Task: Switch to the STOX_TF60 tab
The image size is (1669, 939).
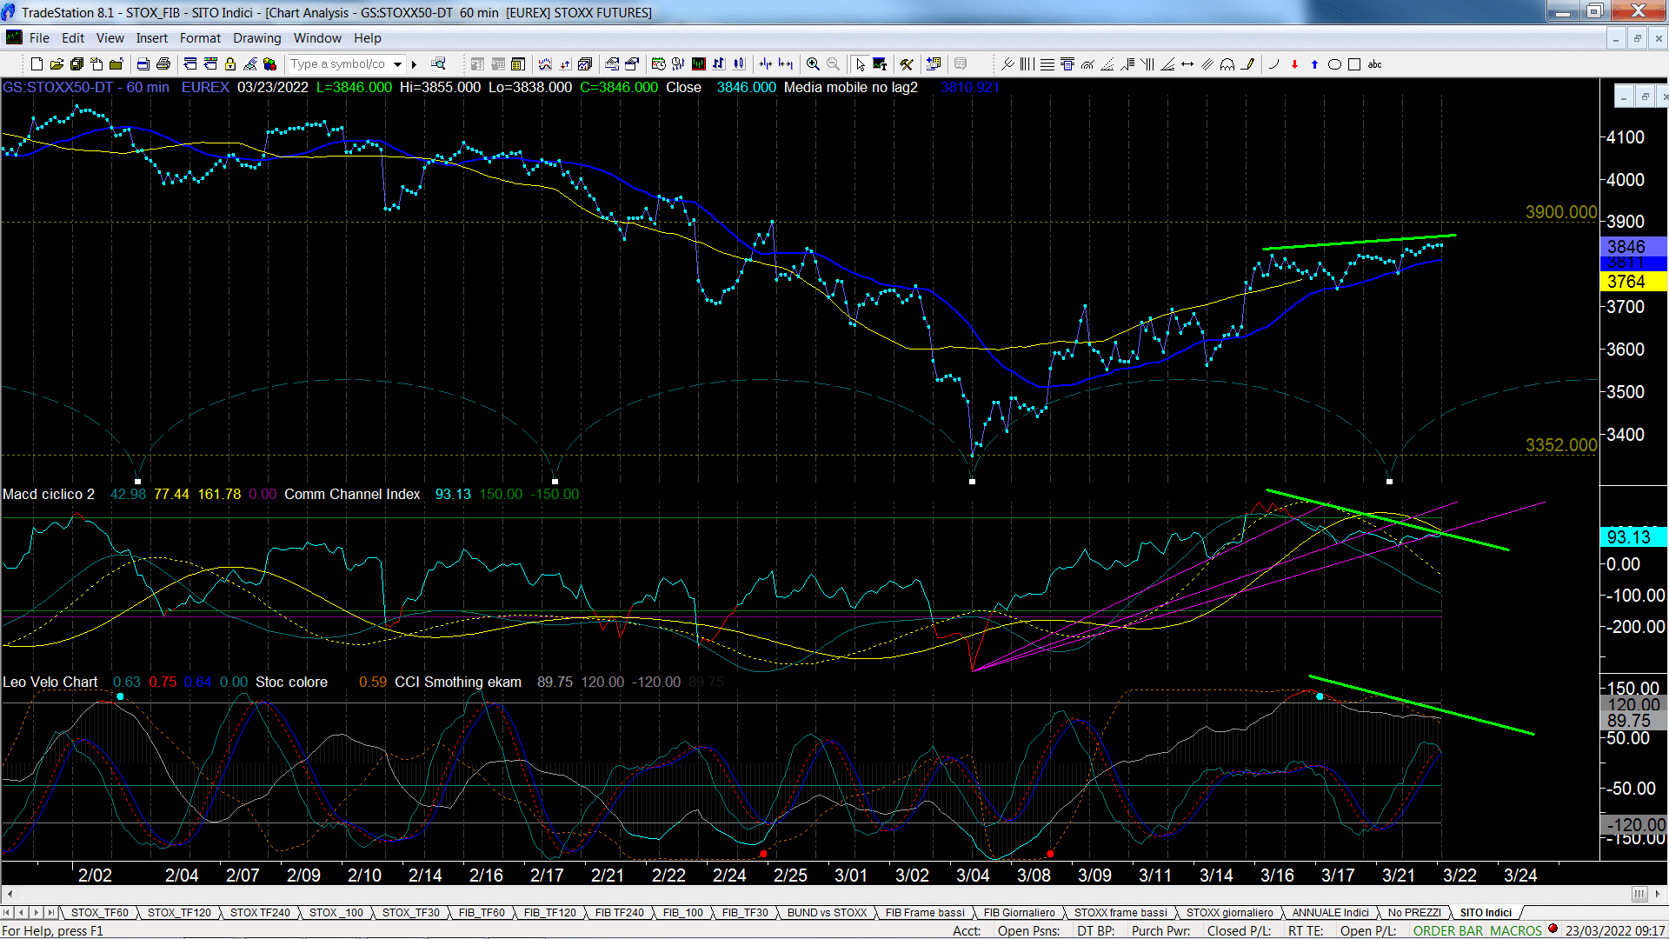Action: coord(99,912)
